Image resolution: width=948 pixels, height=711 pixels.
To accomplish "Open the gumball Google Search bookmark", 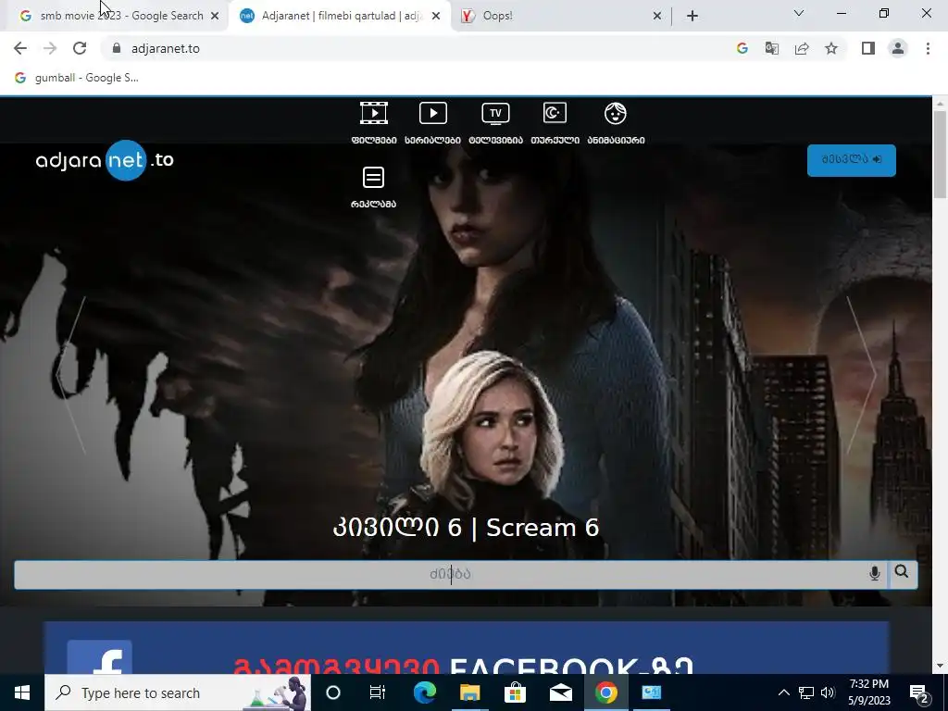I will [x=77, y=78].
